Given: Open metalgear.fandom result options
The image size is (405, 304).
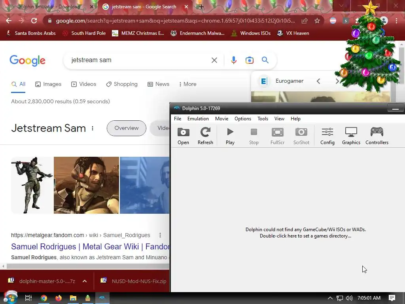Looking at the screenshot, I should coord(160,235).
